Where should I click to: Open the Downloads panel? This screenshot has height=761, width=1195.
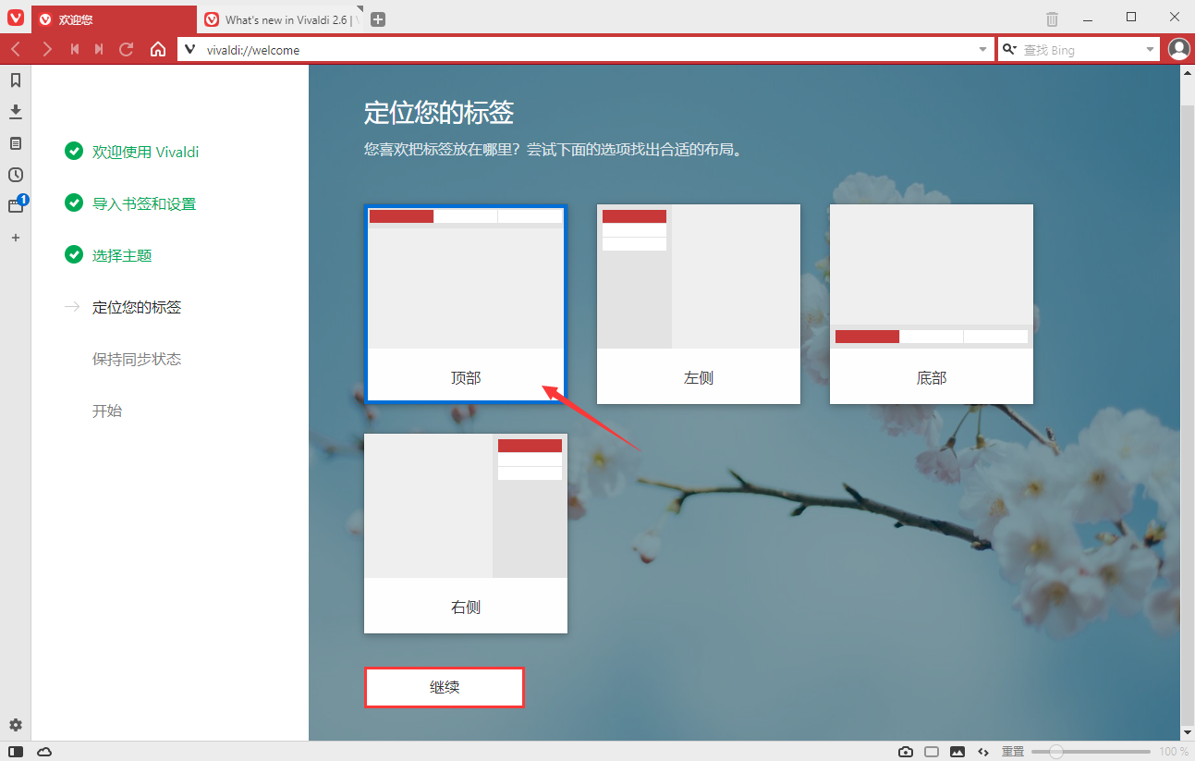tap(15, 111)
